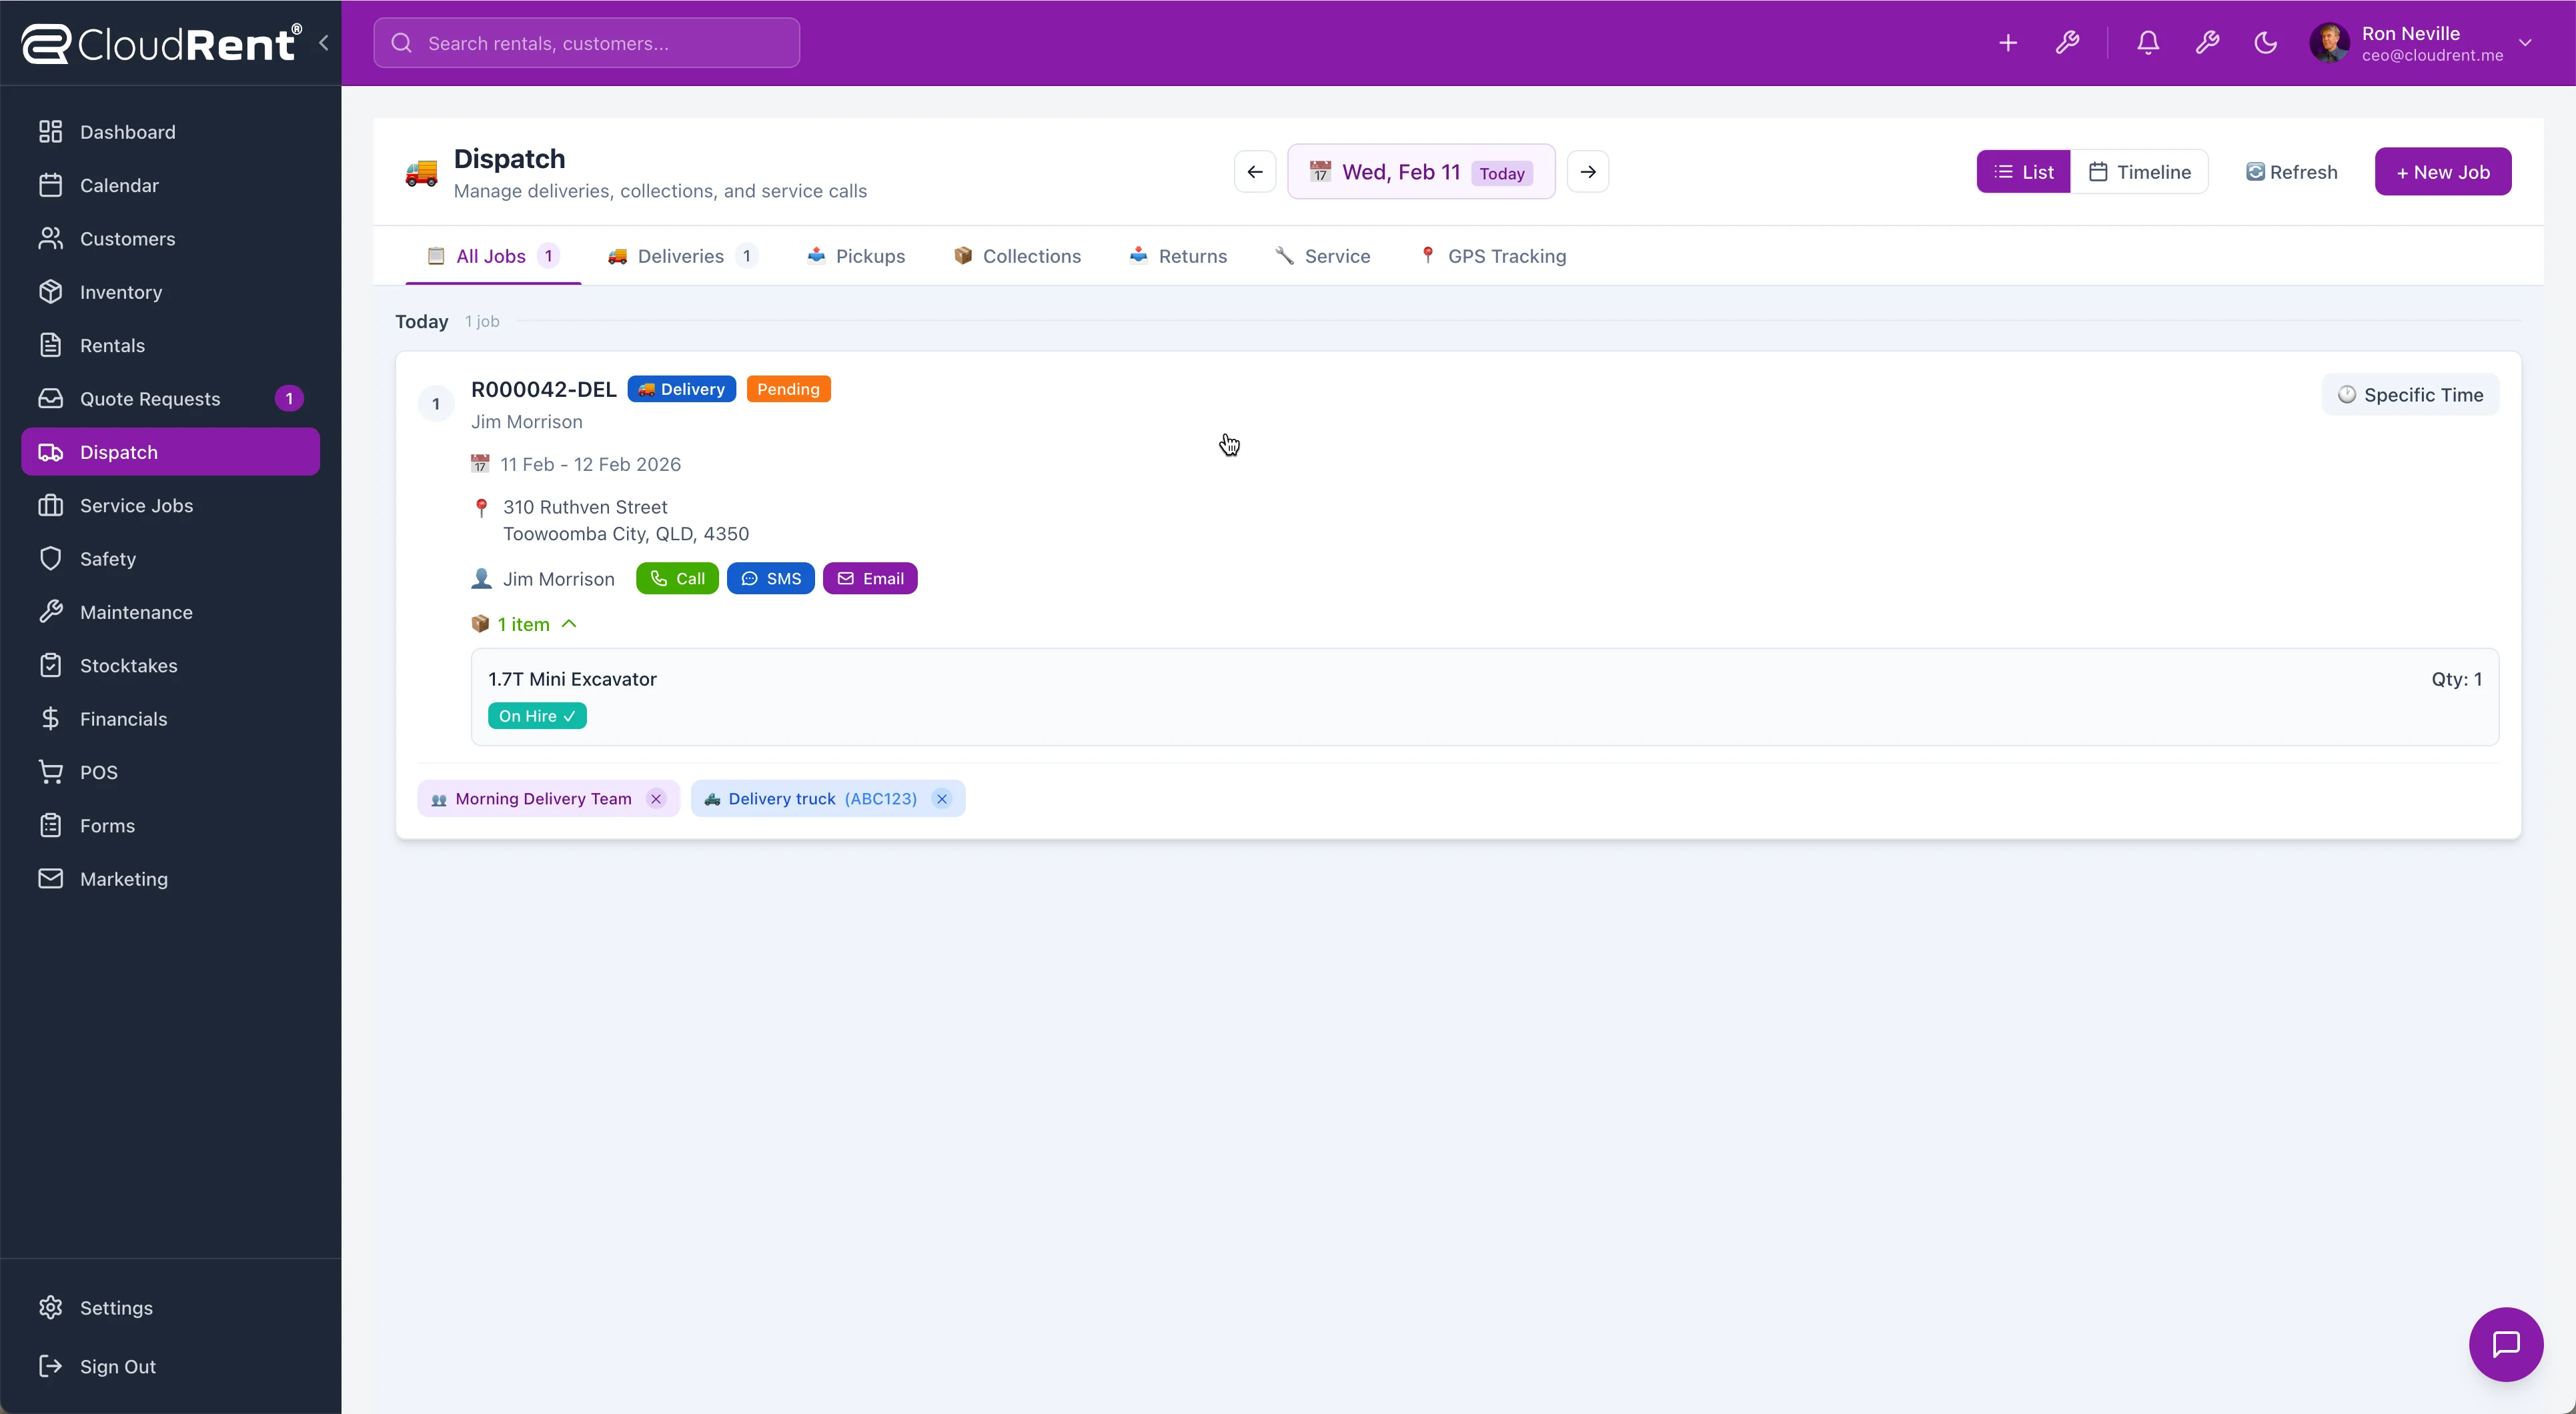Click the Specific Time toggle on the job card

point(2410,393)
